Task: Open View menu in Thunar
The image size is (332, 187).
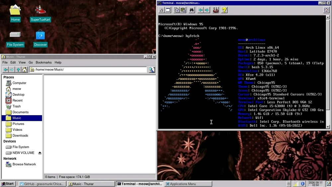Action: coord(22,63)
